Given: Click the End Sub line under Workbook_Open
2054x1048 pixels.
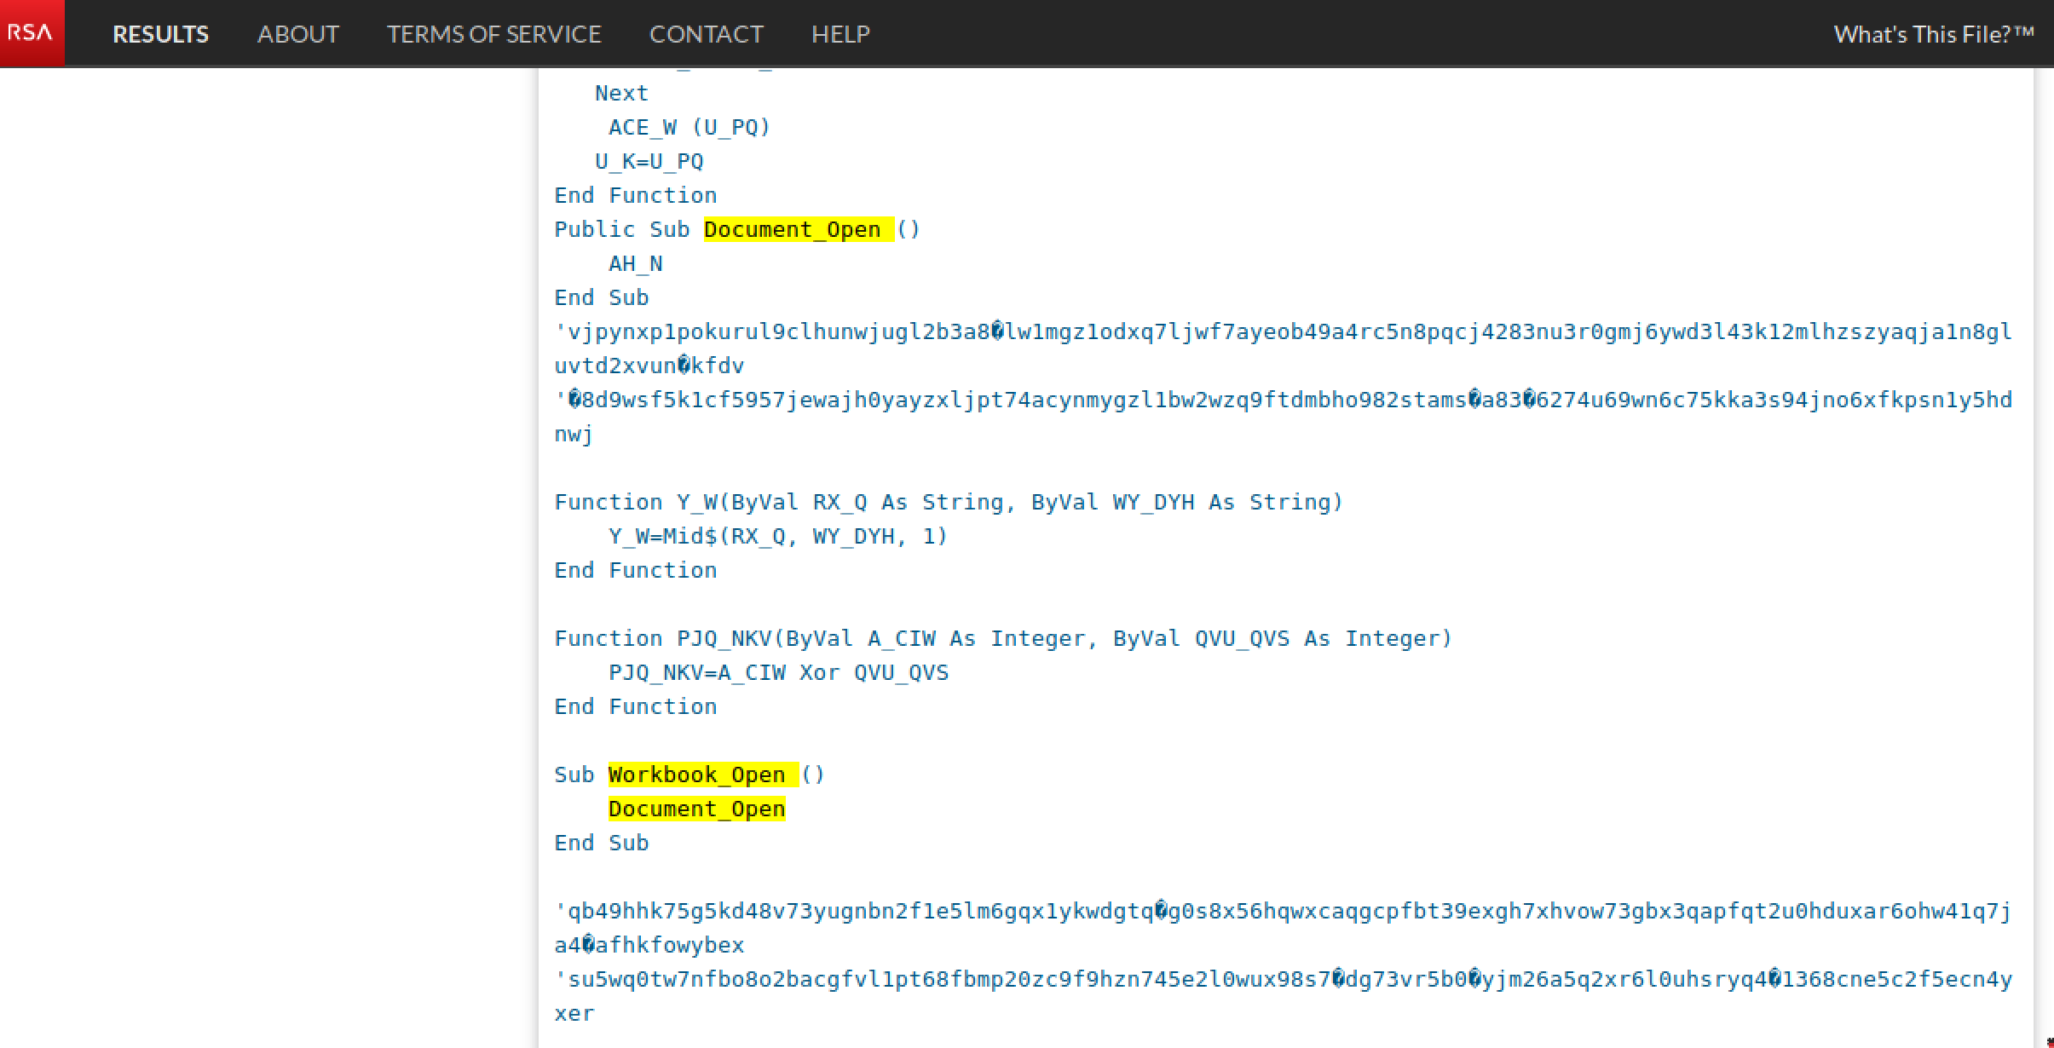Looking at the screenshot, I should 601,842.
